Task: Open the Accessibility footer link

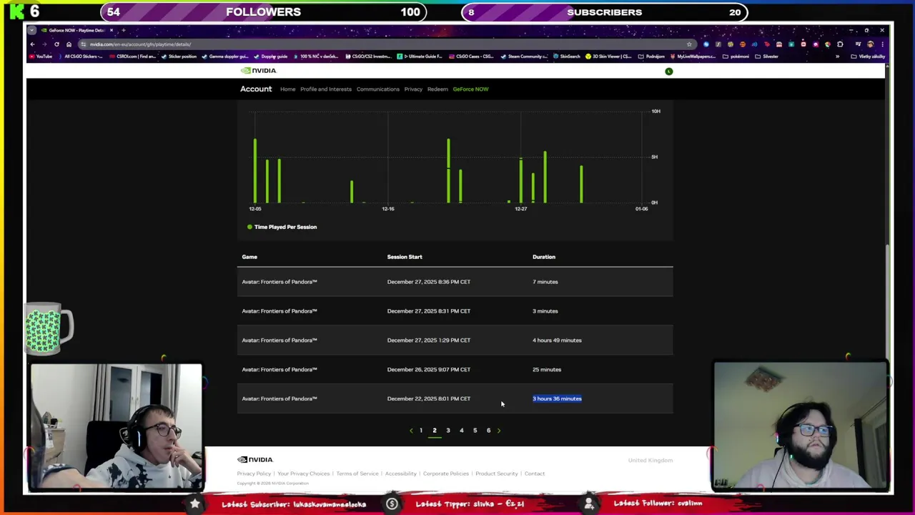Action: click(401, 474)
